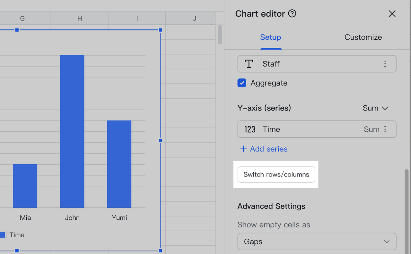Viewport: 411px width, 254px height.
Task: Click the Add series link
Action: click(268, 149)
